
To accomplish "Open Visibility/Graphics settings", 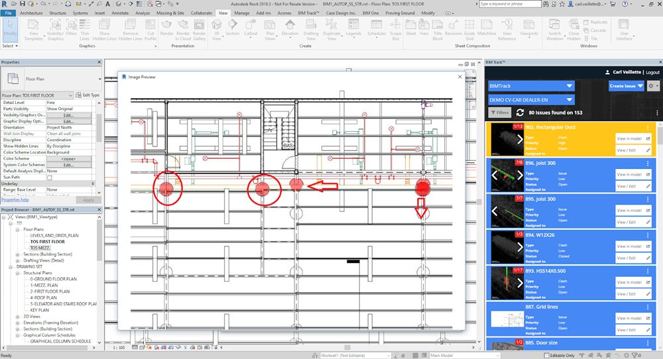I will point(56,30).
